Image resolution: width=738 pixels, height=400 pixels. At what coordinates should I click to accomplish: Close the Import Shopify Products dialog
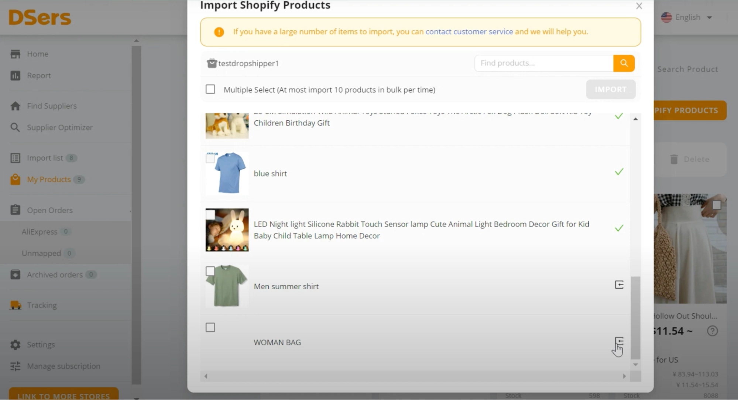click(639, 6)
